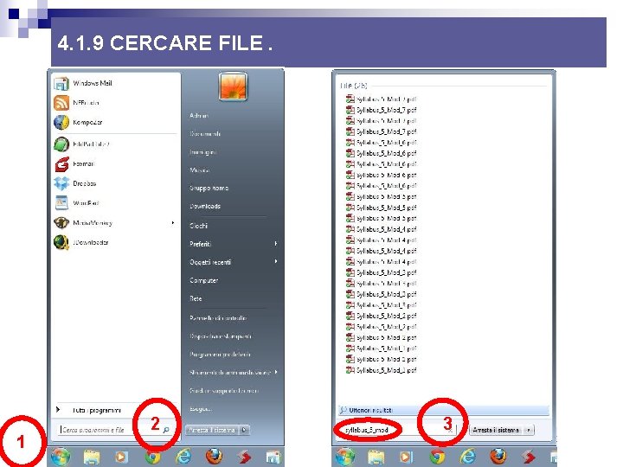Launch Internet Explorer from the right taskbar
The height and width of the screenshot is (467, 623).
[467, 457]
